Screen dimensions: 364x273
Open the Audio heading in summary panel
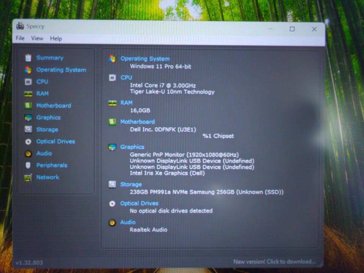point(128,222)
